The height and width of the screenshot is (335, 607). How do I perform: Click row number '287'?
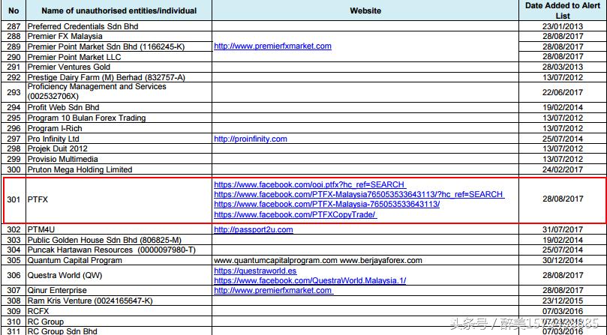(14, 26)
